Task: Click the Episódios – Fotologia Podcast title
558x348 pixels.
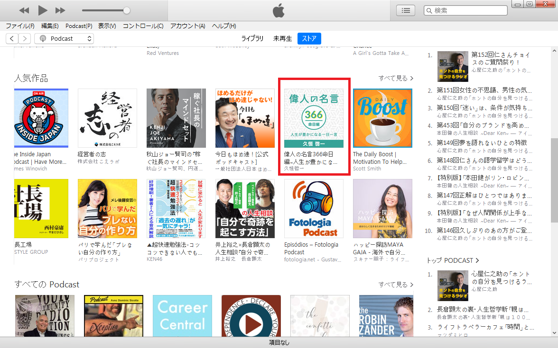Action: tap(311, 248)
